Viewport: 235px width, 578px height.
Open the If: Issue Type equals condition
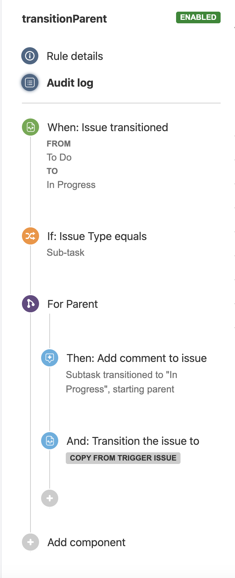click(97, 236)
